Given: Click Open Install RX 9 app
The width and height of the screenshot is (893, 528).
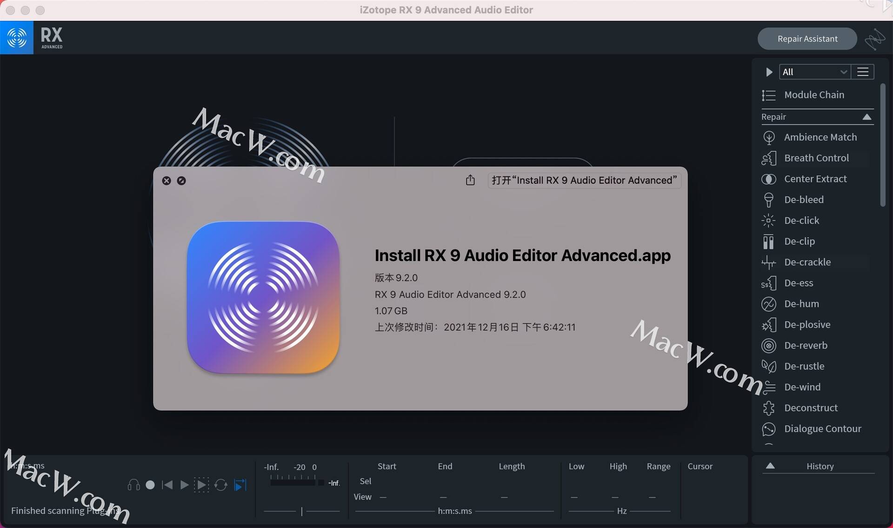Looking at the screenshot, I should (584, 181).
